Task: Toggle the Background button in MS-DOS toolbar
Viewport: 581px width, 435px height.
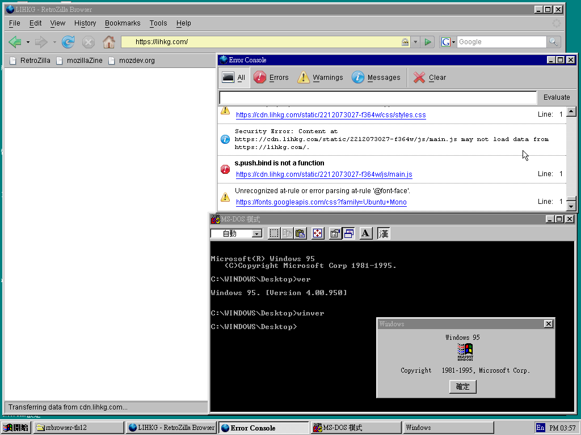Action: [x=348, y=233]
